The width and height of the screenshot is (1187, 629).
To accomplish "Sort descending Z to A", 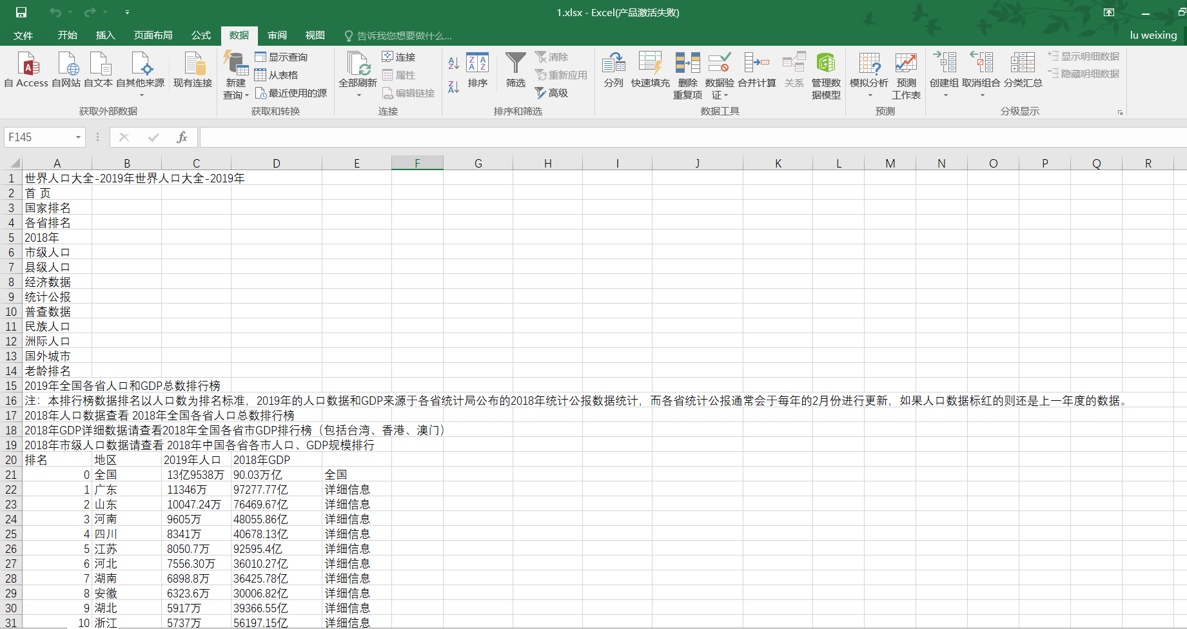I will click(x=454, y=86).
